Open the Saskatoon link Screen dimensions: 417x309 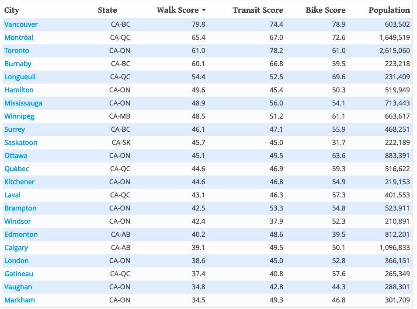(21, 143)
